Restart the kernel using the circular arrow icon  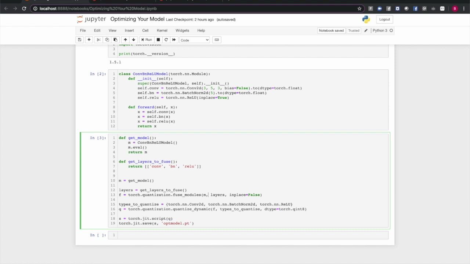[166, 40]
